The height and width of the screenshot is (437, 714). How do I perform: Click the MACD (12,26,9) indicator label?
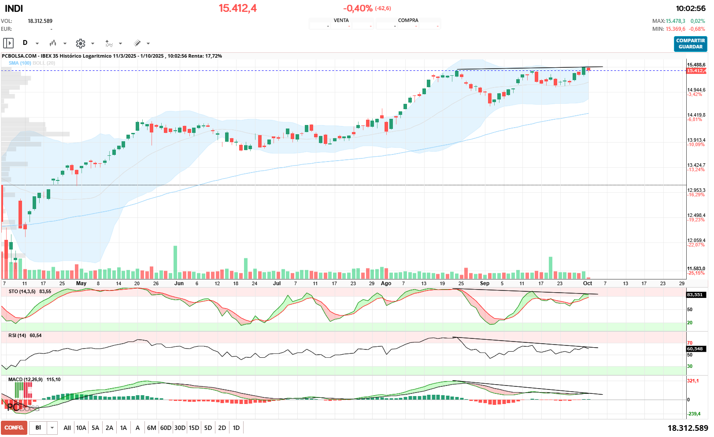[26, 379]
